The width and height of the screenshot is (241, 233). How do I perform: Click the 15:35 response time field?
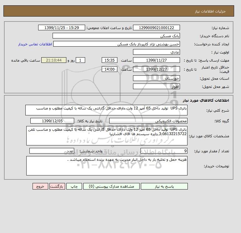pos(110,60)
